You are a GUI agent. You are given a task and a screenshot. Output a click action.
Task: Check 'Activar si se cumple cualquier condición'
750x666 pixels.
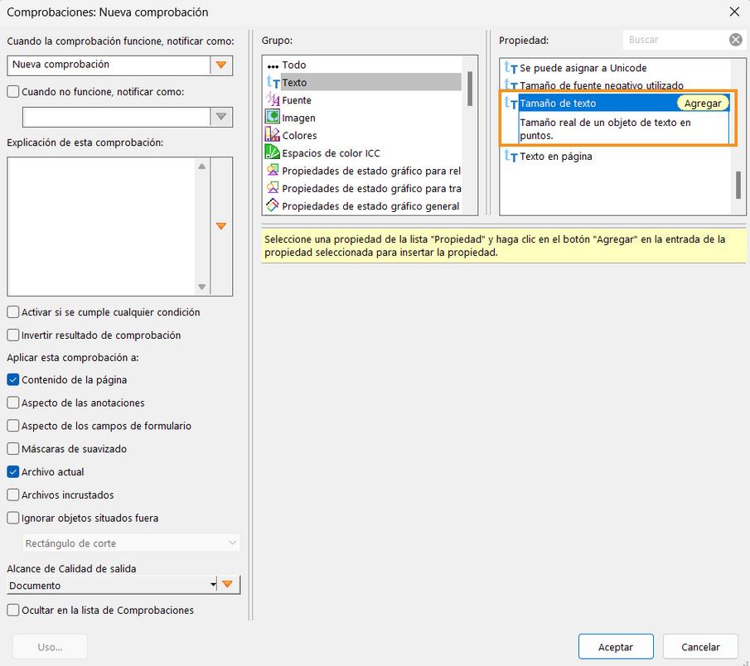(13, 312)
